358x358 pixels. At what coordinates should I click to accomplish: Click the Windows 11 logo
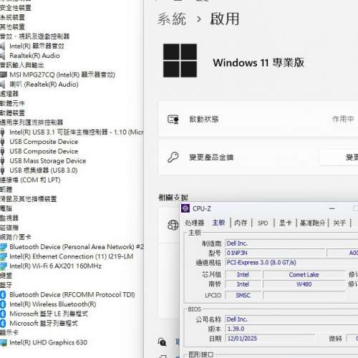tap(180, 60)
